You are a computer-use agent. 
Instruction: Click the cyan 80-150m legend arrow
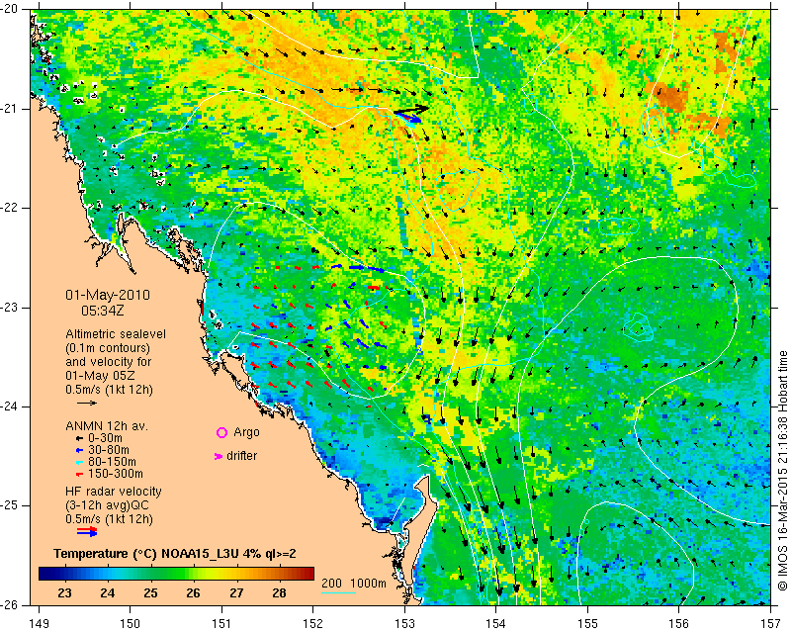[79, 462]
